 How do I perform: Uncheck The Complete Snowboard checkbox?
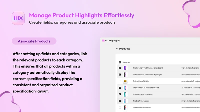pyautogui.click(x=120, y=94)
